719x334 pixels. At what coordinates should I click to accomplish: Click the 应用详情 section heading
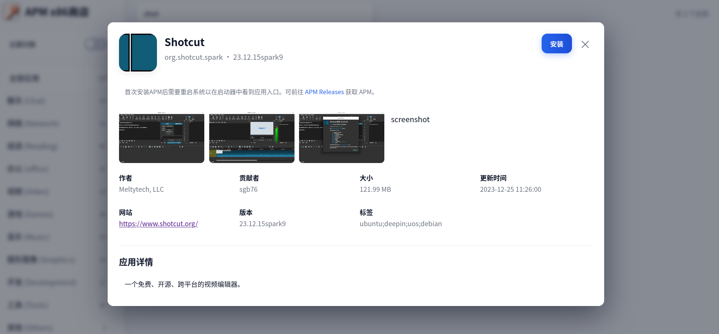[136, 262]
